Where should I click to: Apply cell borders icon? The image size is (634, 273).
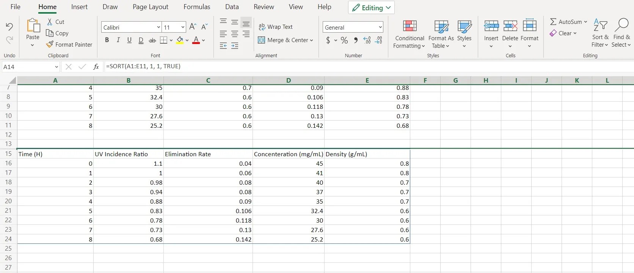point(164,40)
